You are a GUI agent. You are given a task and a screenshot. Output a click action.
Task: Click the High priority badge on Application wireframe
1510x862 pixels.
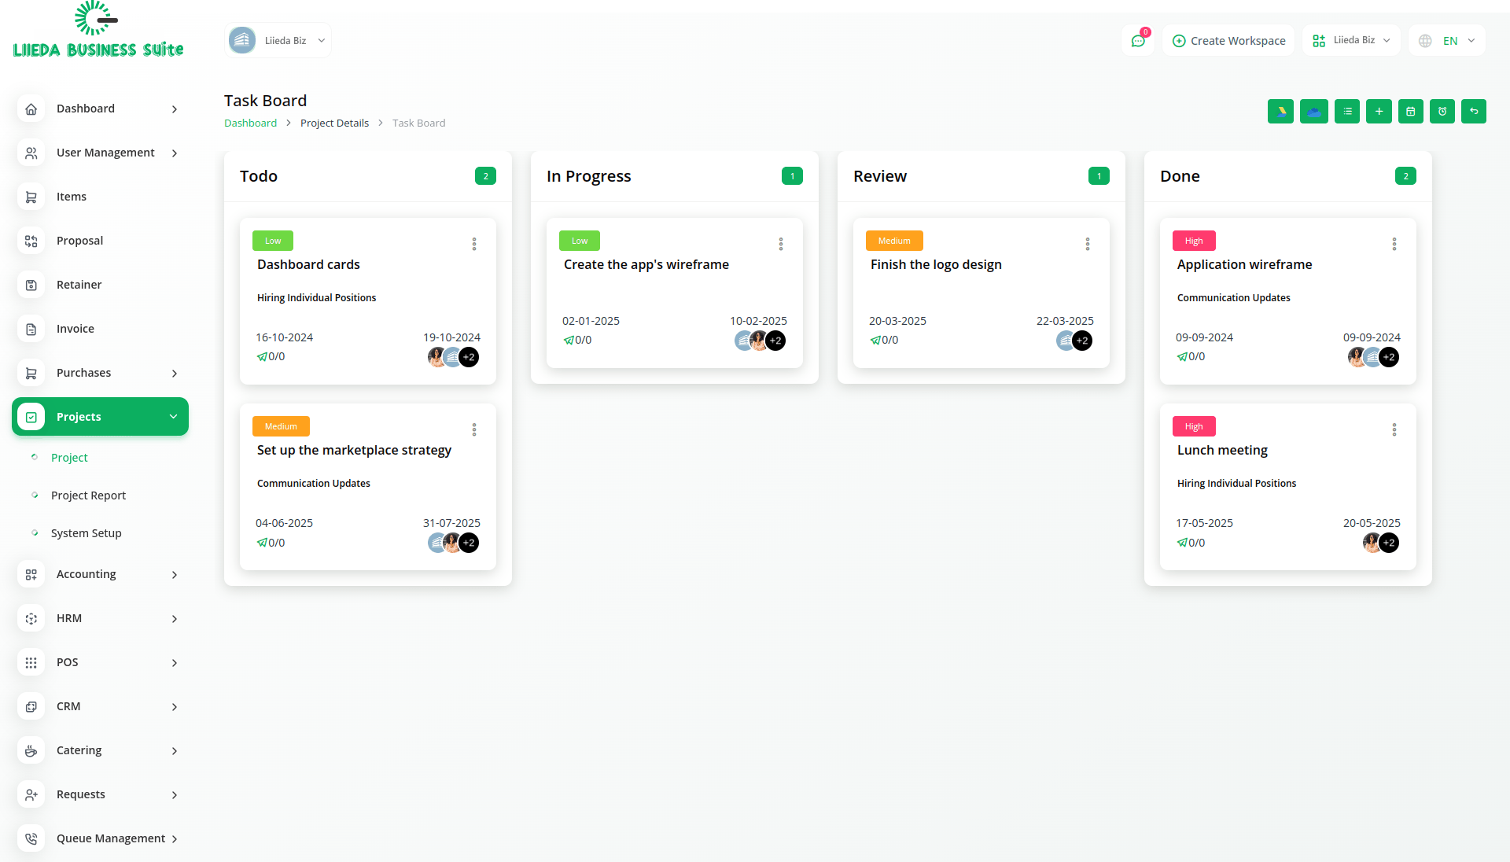tap(1193, 241)
